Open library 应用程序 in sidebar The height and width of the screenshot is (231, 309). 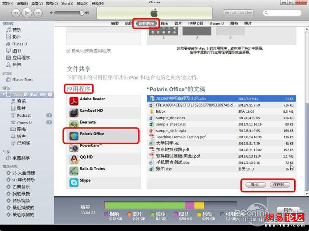pos(21,58)
